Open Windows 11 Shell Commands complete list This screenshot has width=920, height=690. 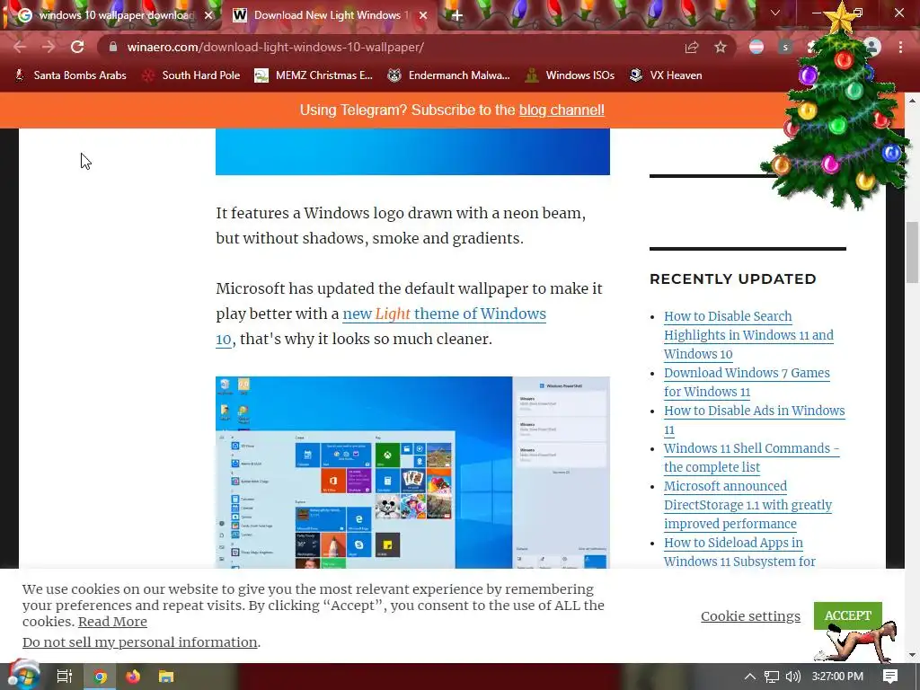pos(752,457)
